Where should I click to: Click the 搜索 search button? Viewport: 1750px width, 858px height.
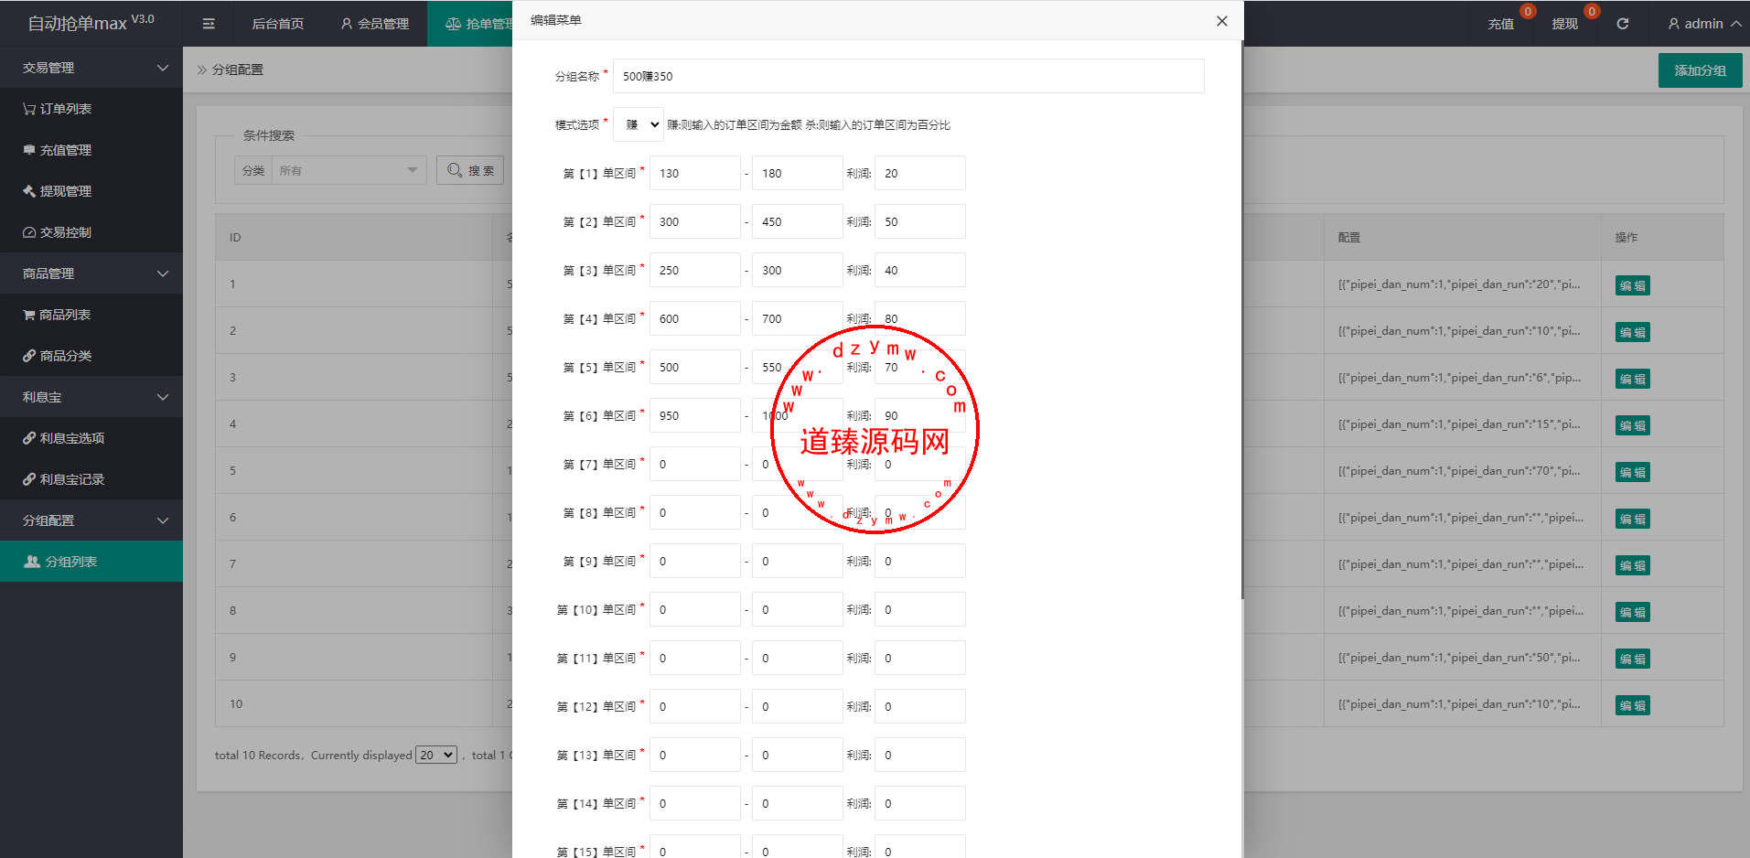470,170
